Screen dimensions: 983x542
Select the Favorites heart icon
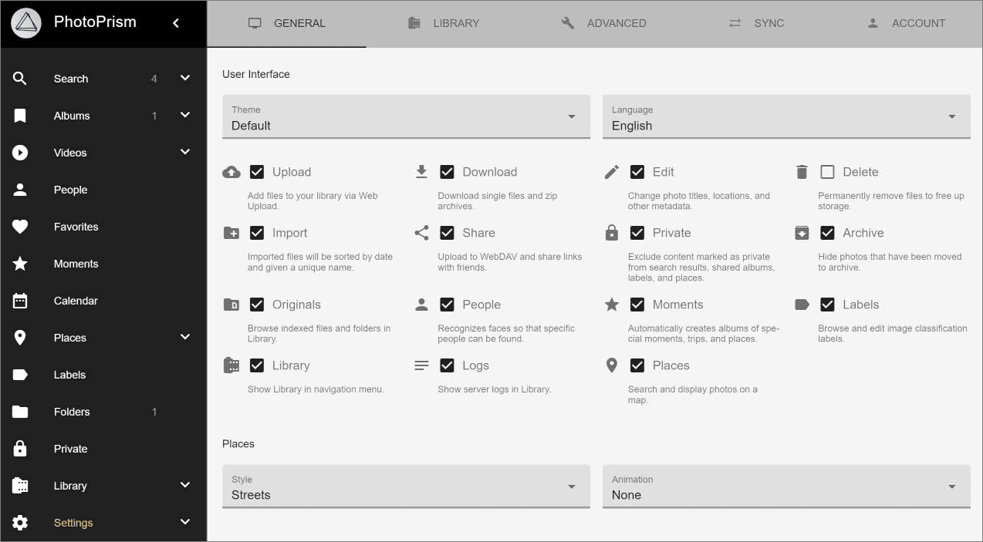tap(19, 226)
